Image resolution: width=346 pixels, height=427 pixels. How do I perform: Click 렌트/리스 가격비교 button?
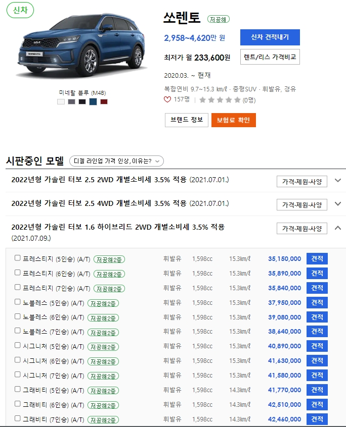click(270, 57)
